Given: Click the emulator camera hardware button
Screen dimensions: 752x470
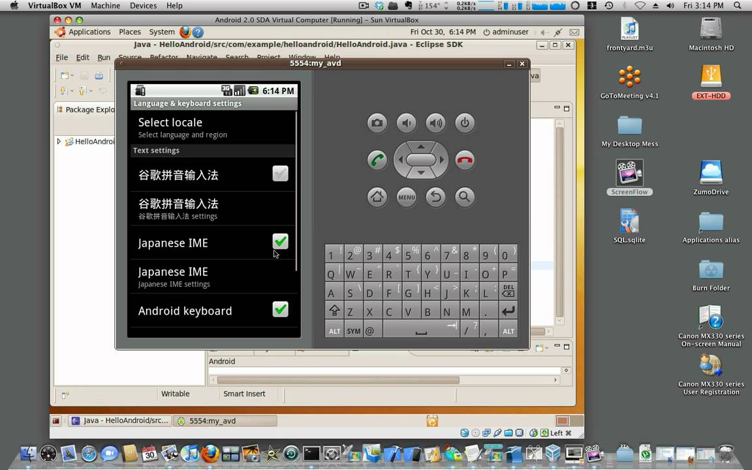Looking at the screenshot, I should click(x=377, y=123).
